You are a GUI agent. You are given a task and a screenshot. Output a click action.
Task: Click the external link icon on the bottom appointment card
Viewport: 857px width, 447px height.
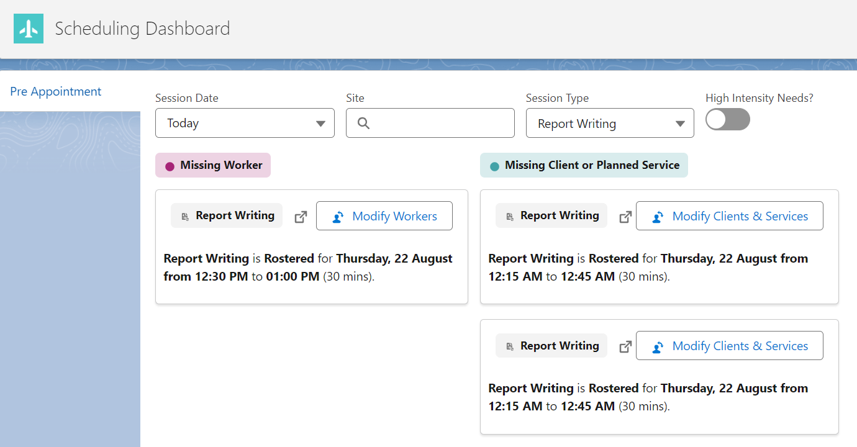tap(625, 346)
